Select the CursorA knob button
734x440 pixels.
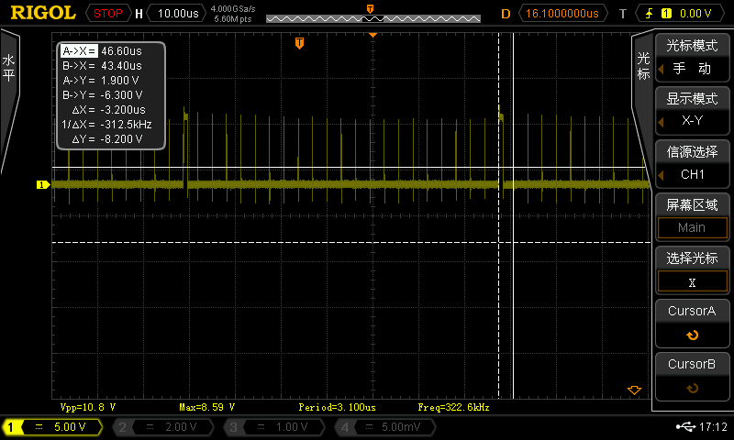692,324
